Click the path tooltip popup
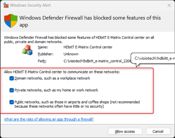Image resolution: width=175 pixels, height=138 pixels. (153, 57)
